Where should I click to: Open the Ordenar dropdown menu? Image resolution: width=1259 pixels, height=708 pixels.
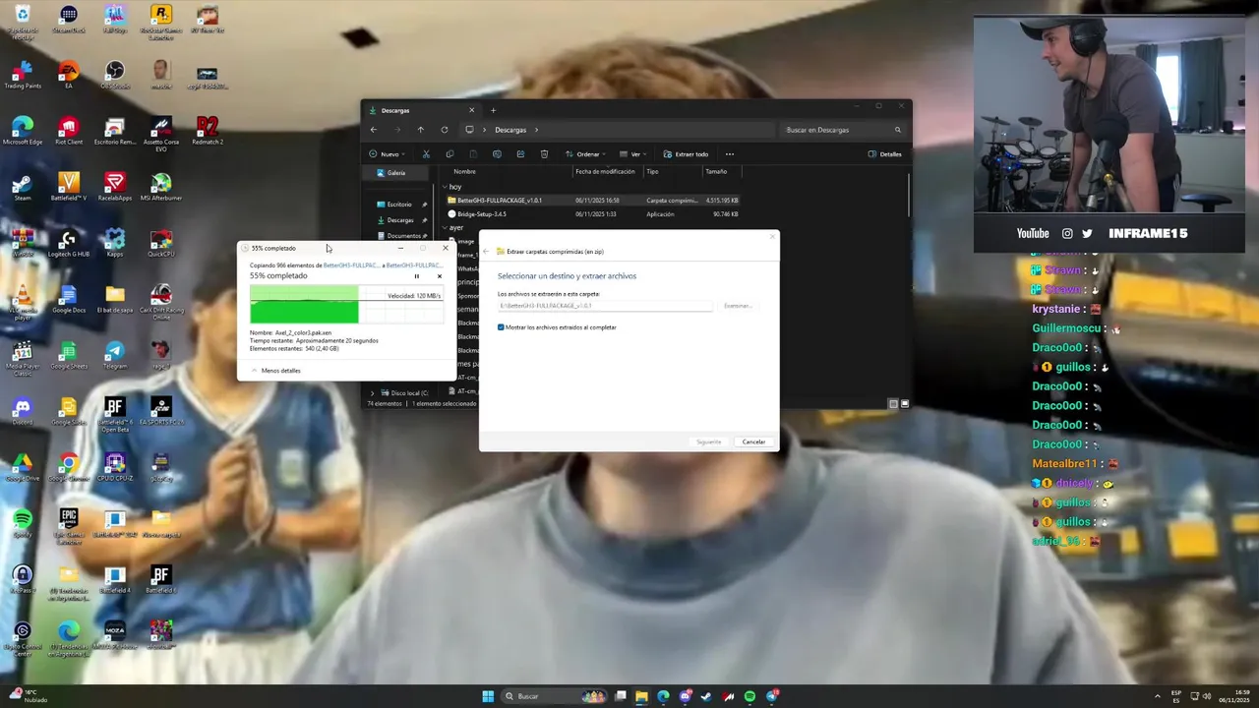pos(585,154)
